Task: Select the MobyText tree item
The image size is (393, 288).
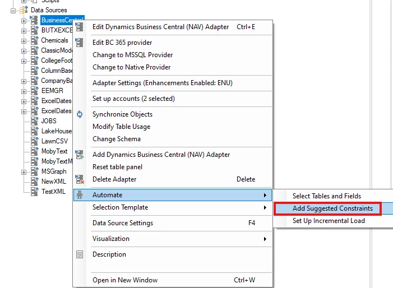Action: (54, 151)
